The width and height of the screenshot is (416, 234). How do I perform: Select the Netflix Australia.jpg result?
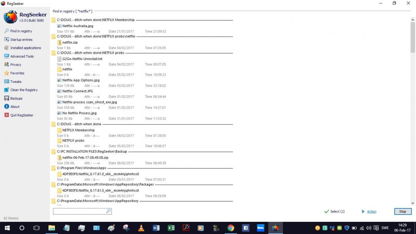coord(78,26)
